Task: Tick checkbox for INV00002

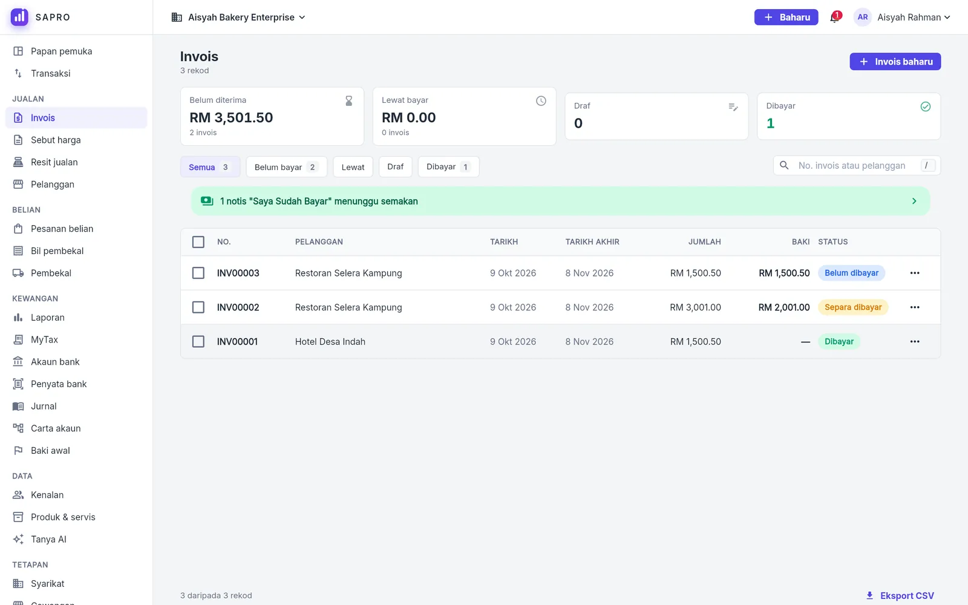Action: click(x=198, y=307)
